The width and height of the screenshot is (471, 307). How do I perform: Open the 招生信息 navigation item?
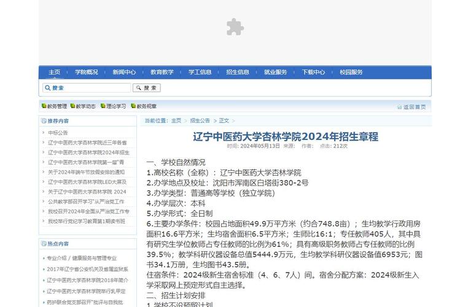pos(238,72)
